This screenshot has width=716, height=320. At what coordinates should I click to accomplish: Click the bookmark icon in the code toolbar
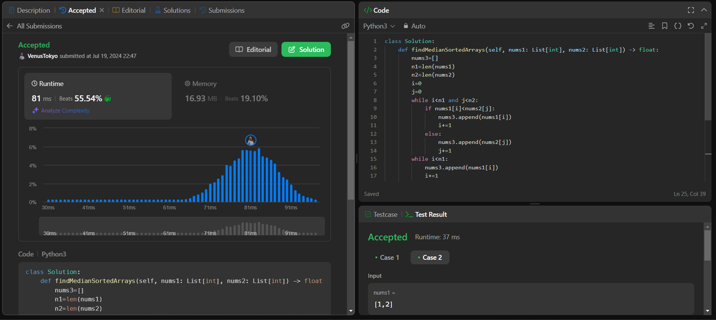coord(665,26)
